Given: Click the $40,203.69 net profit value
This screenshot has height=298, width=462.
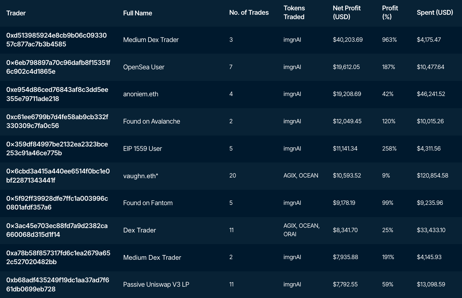Looking at the screenshot, I should [x=347, y=40].
